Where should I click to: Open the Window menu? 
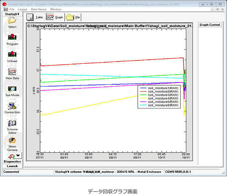coord(56,9)
